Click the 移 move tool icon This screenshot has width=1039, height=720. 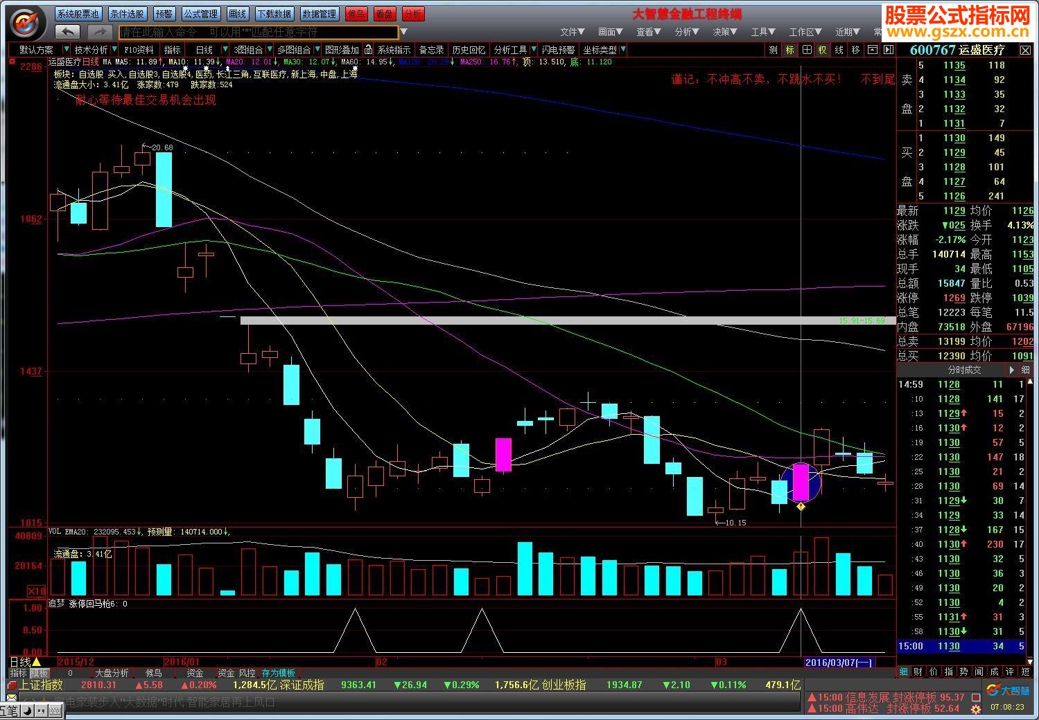click(x=856, y=50)
